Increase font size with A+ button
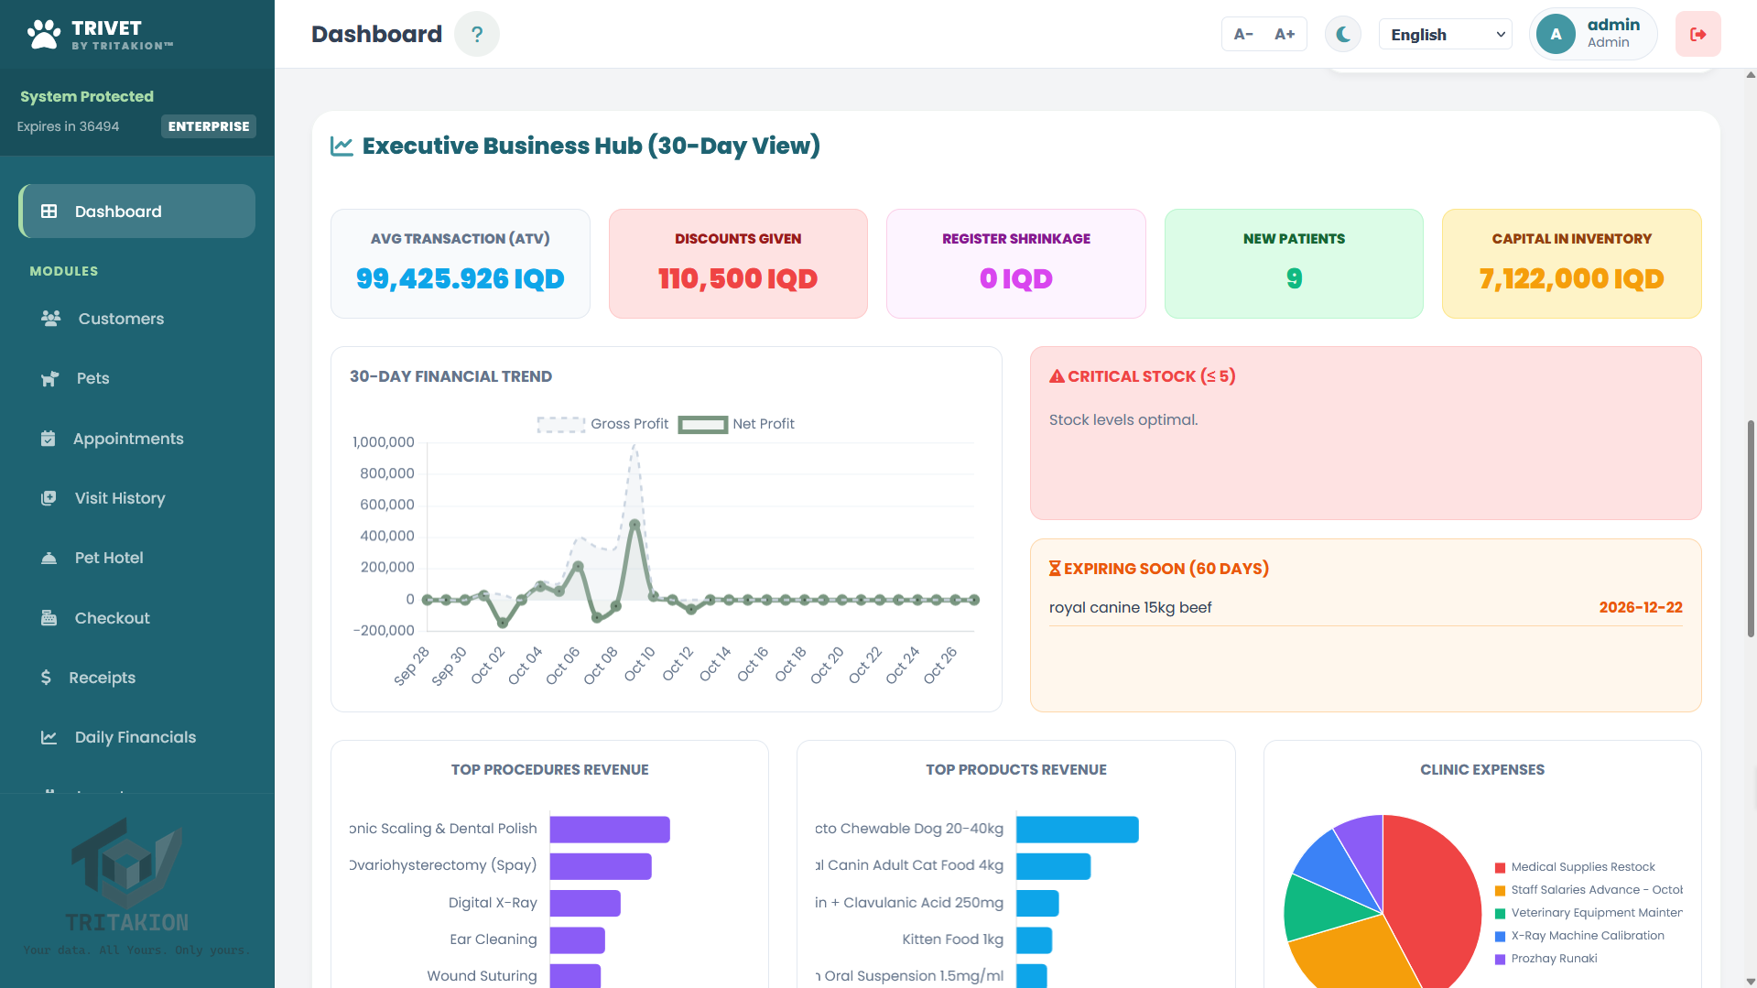This screenshot has width=1757, height=988. [1285, 34]
